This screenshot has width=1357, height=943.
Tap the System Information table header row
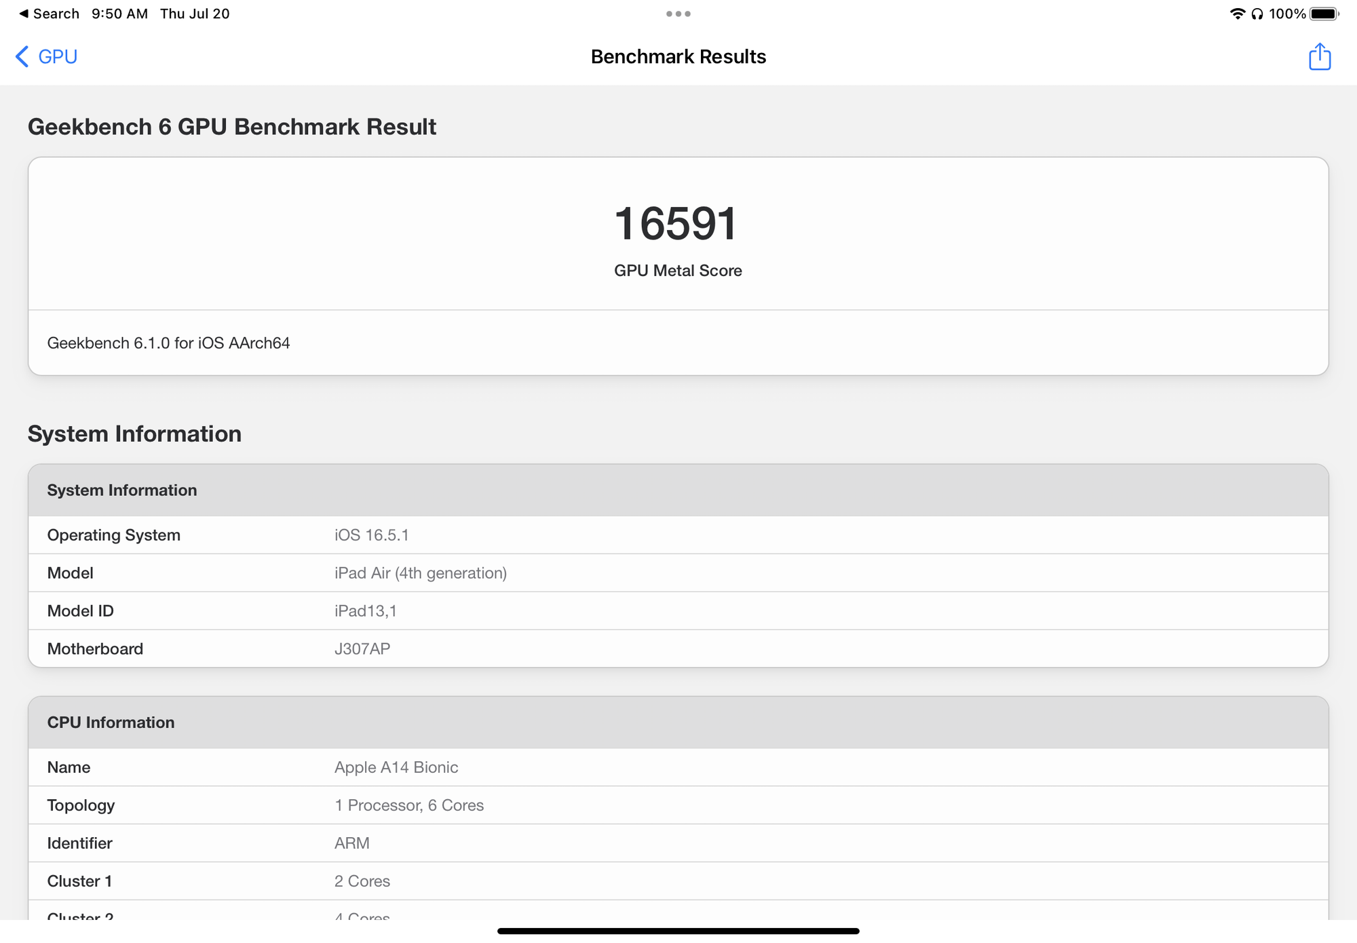(678, 490)
